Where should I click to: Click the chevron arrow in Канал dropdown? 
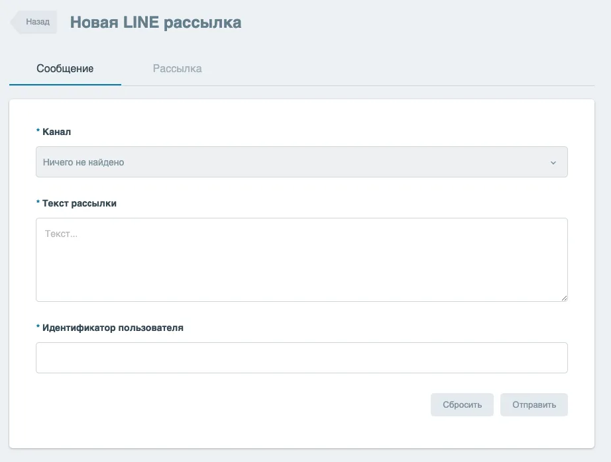coord(553,163)
